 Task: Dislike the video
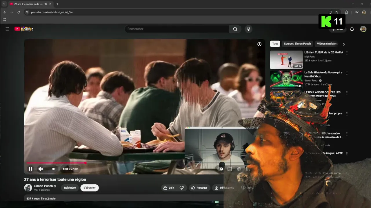tap(182, 188)
